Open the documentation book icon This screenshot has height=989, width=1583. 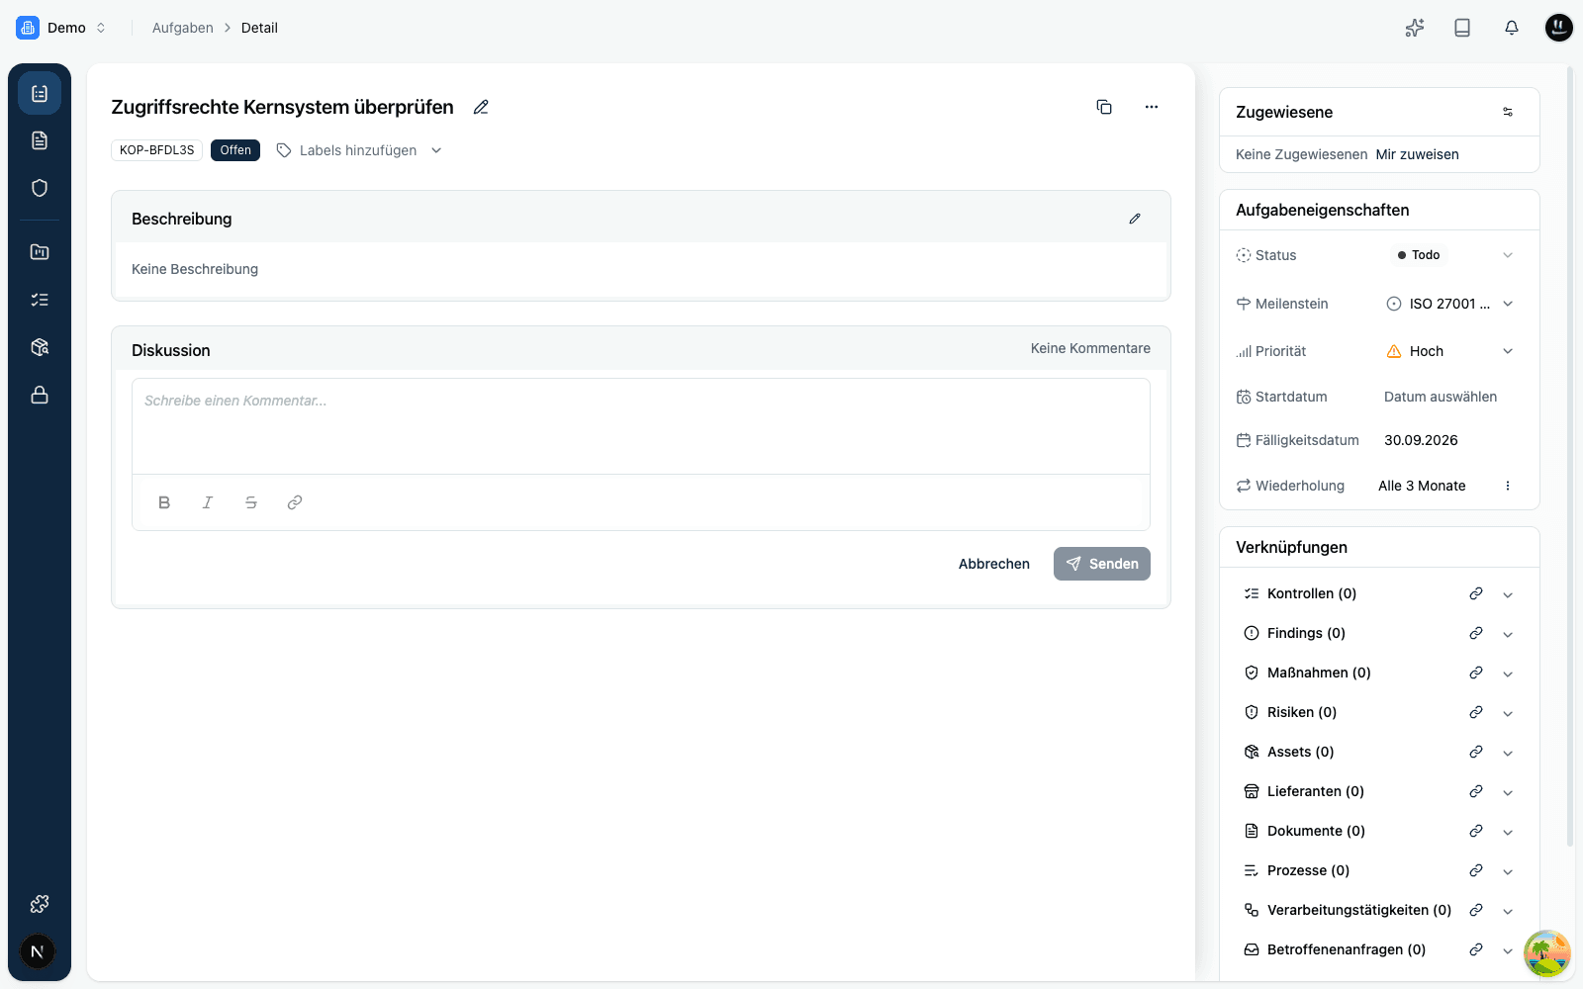[1462, 28]
